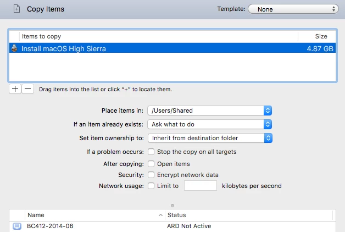Open the Place items in dropdown
The width and height of the screenshot is (345, 232).
coord(210,111)
